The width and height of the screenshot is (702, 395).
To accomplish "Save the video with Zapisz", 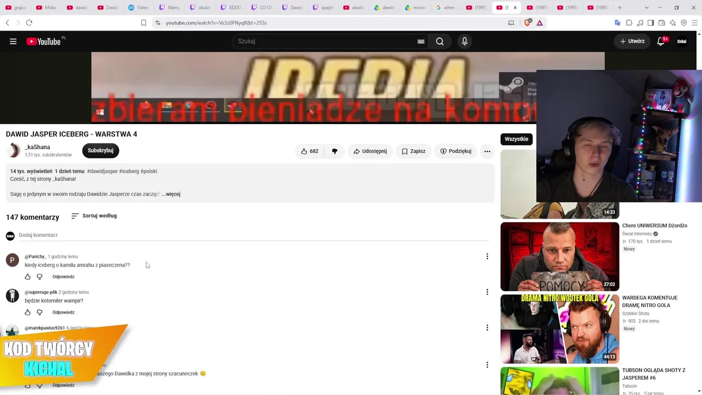I will click(x=413, y=151).
